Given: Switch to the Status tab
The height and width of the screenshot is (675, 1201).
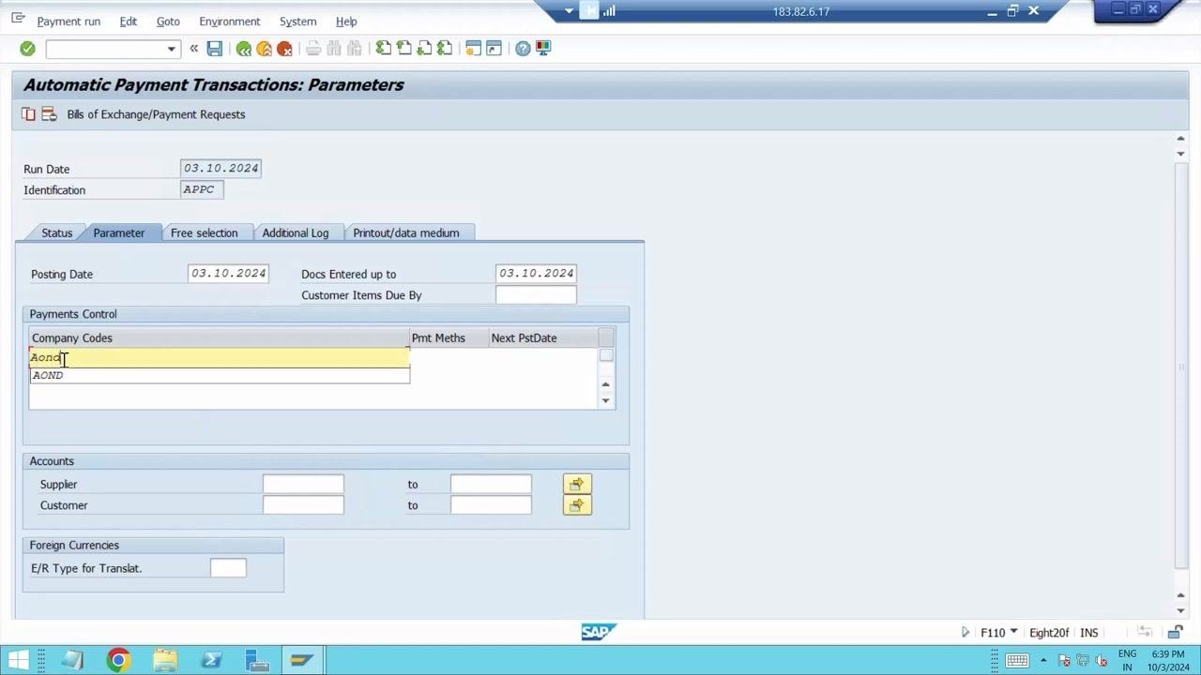Looking at the screenshot, I should pos(56,232).
